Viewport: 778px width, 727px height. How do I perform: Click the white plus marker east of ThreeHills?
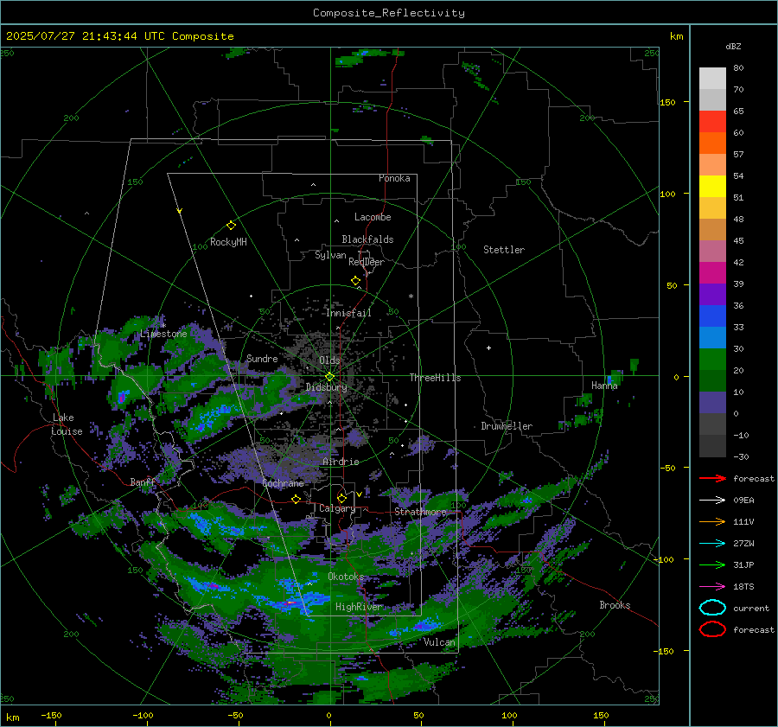tap(488, 348)
